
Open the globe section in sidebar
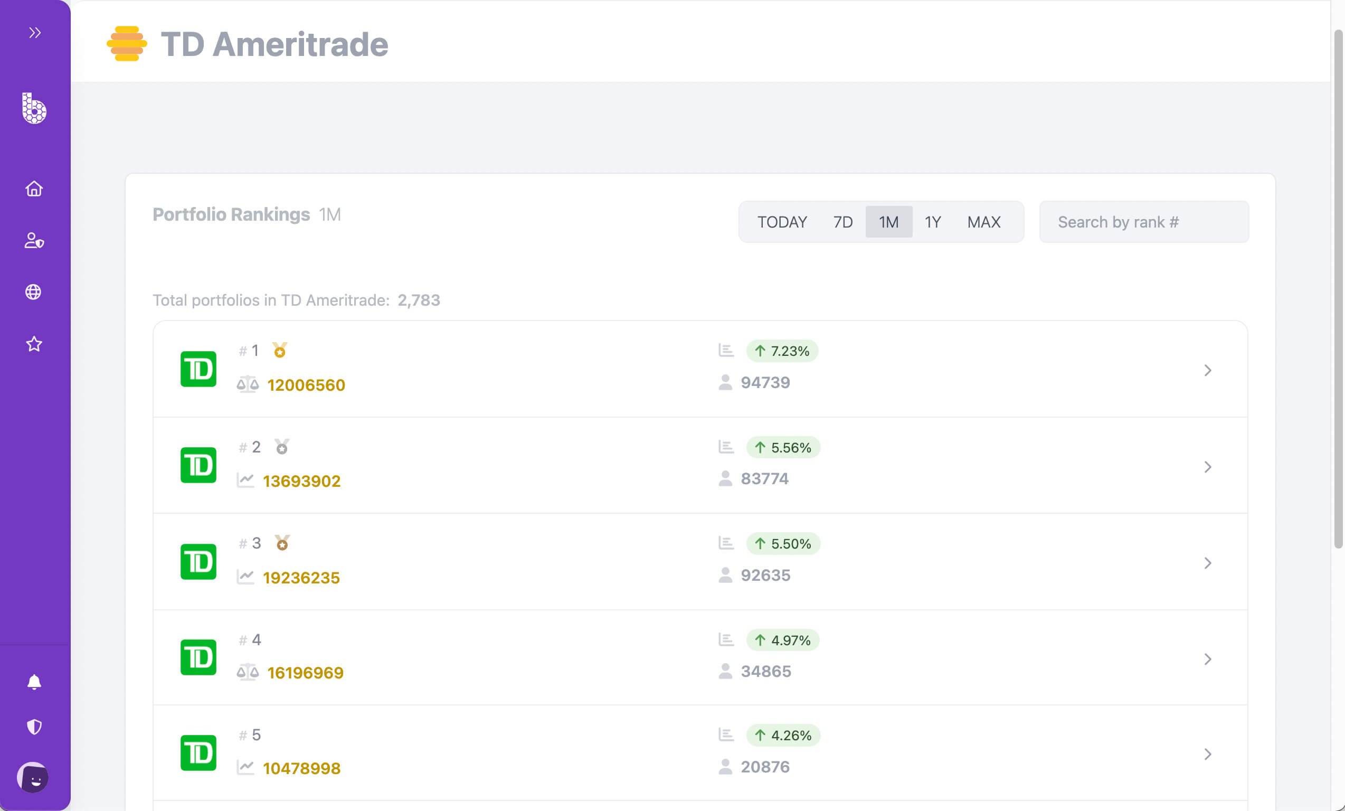click(x=34, y=292)
